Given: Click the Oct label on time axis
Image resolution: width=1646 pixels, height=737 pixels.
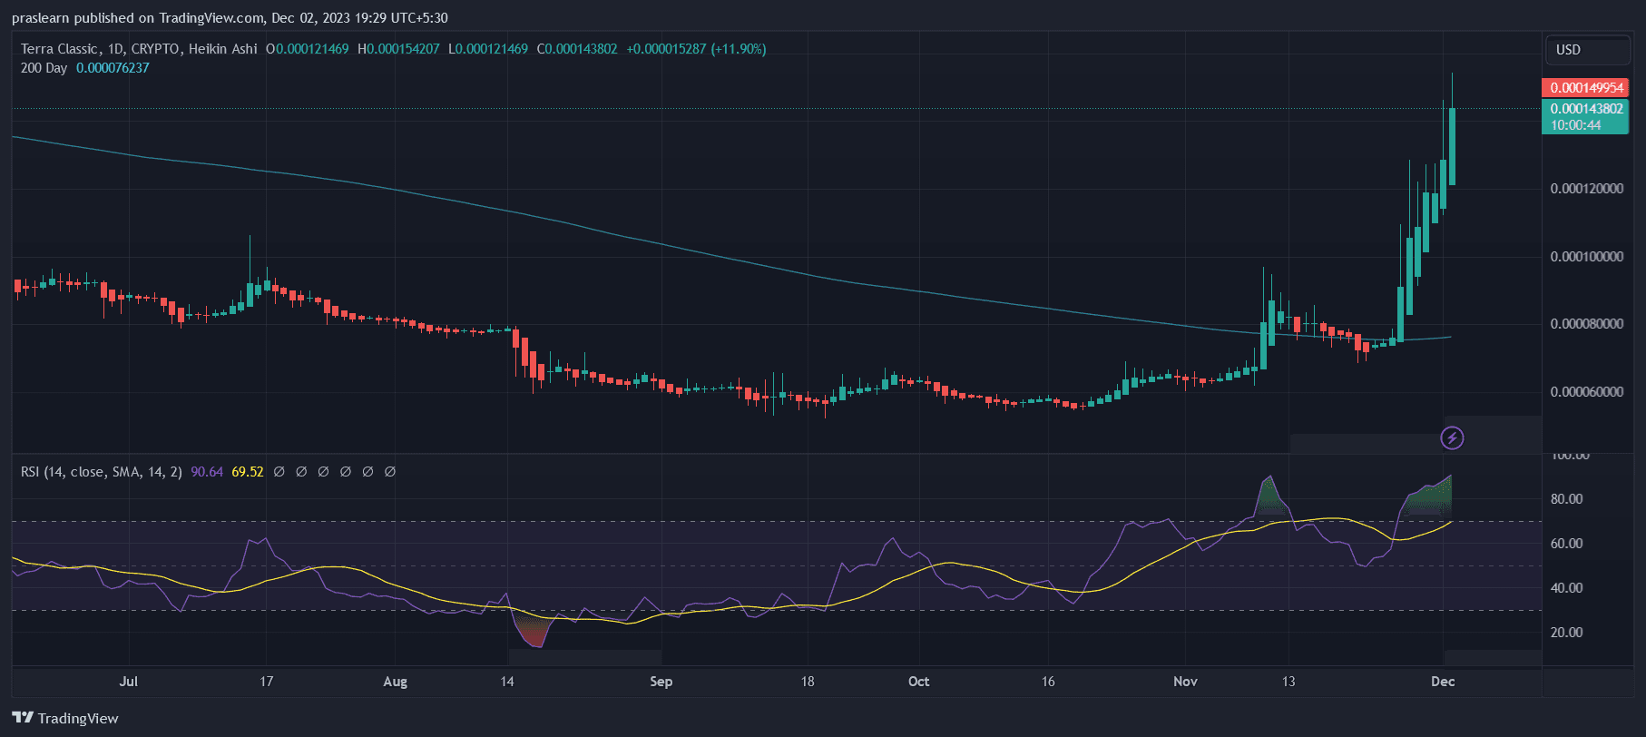Looking at the screenshot, I should [x=918, y=682].
